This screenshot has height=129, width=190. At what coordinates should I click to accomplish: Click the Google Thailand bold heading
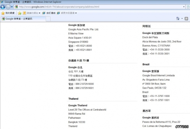click(78, 105)
